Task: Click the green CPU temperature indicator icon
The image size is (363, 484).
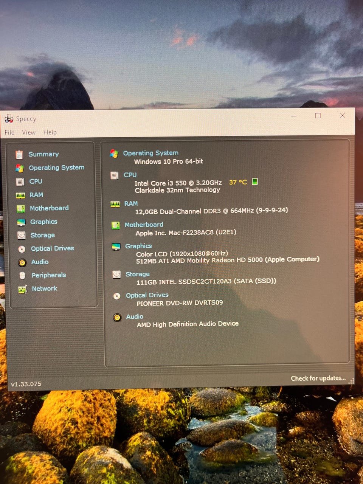Action: click(x=255, y=181)
